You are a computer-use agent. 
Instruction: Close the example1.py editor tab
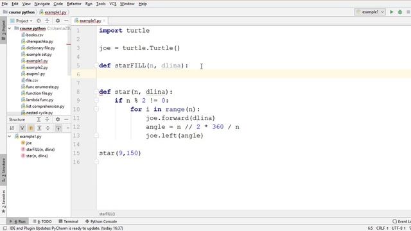pos(104,21)
